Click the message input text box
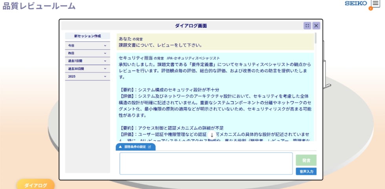 coord(206,164)
